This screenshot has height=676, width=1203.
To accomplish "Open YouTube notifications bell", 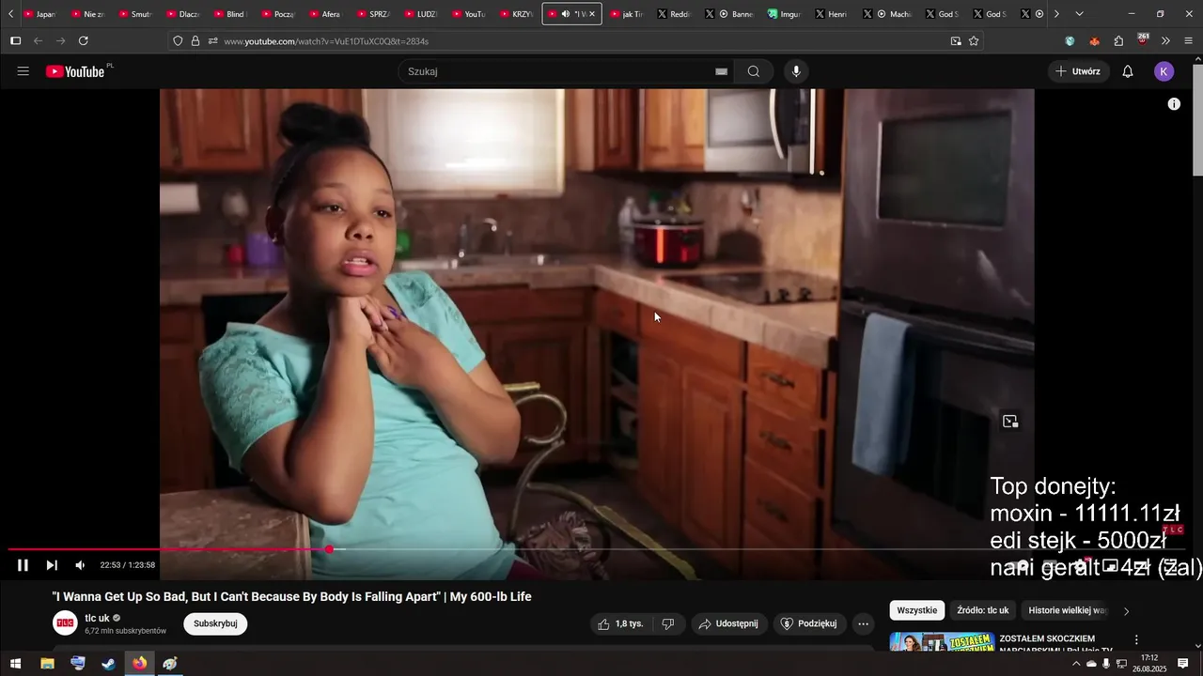I will (1128, 71).
